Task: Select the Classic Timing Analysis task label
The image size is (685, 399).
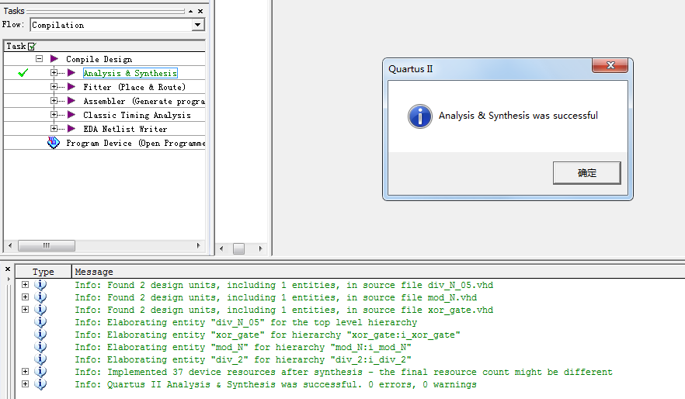Action: point(137,115)
